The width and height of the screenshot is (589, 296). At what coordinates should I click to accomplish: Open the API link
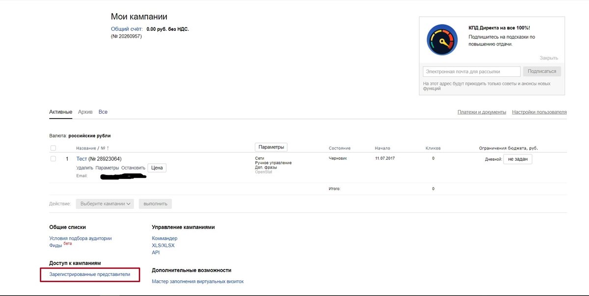click(x=156, y=252)
